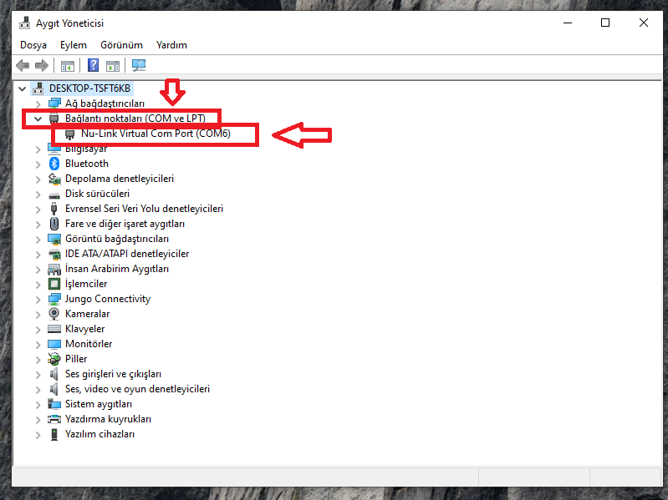Click the action pane toolbar icon

coord(113,65)
